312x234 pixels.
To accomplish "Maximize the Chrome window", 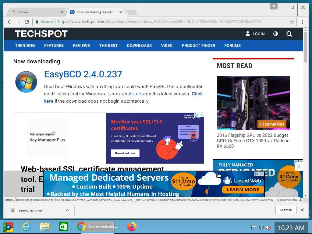I will (292, 7).
